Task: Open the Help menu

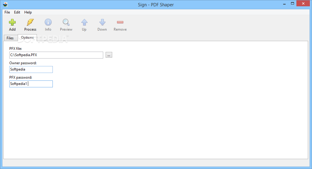Action: pos(28,12)
